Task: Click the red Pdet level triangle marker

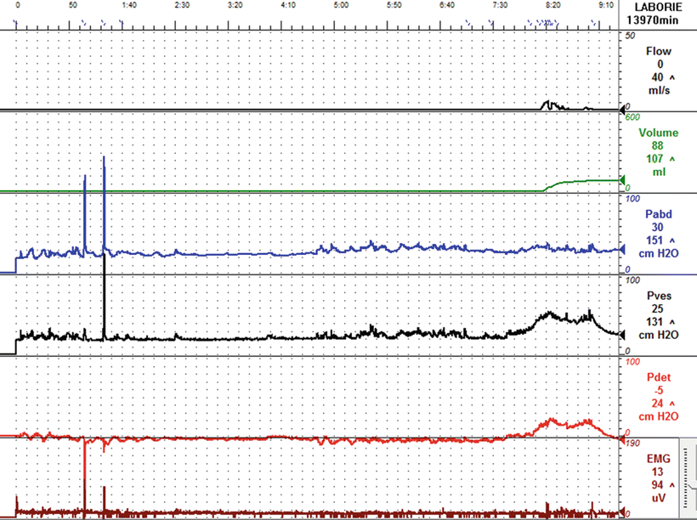Action: click(621, 438)
